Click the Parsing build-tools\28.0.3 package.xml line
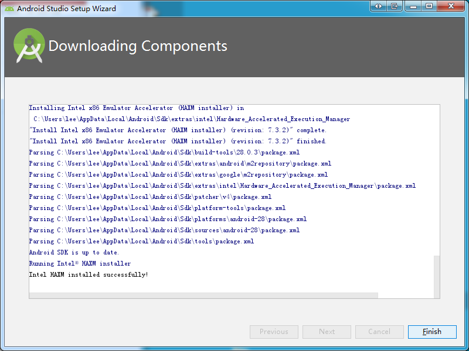The width and height of the screenshot is (469, 351). (164, 153)
